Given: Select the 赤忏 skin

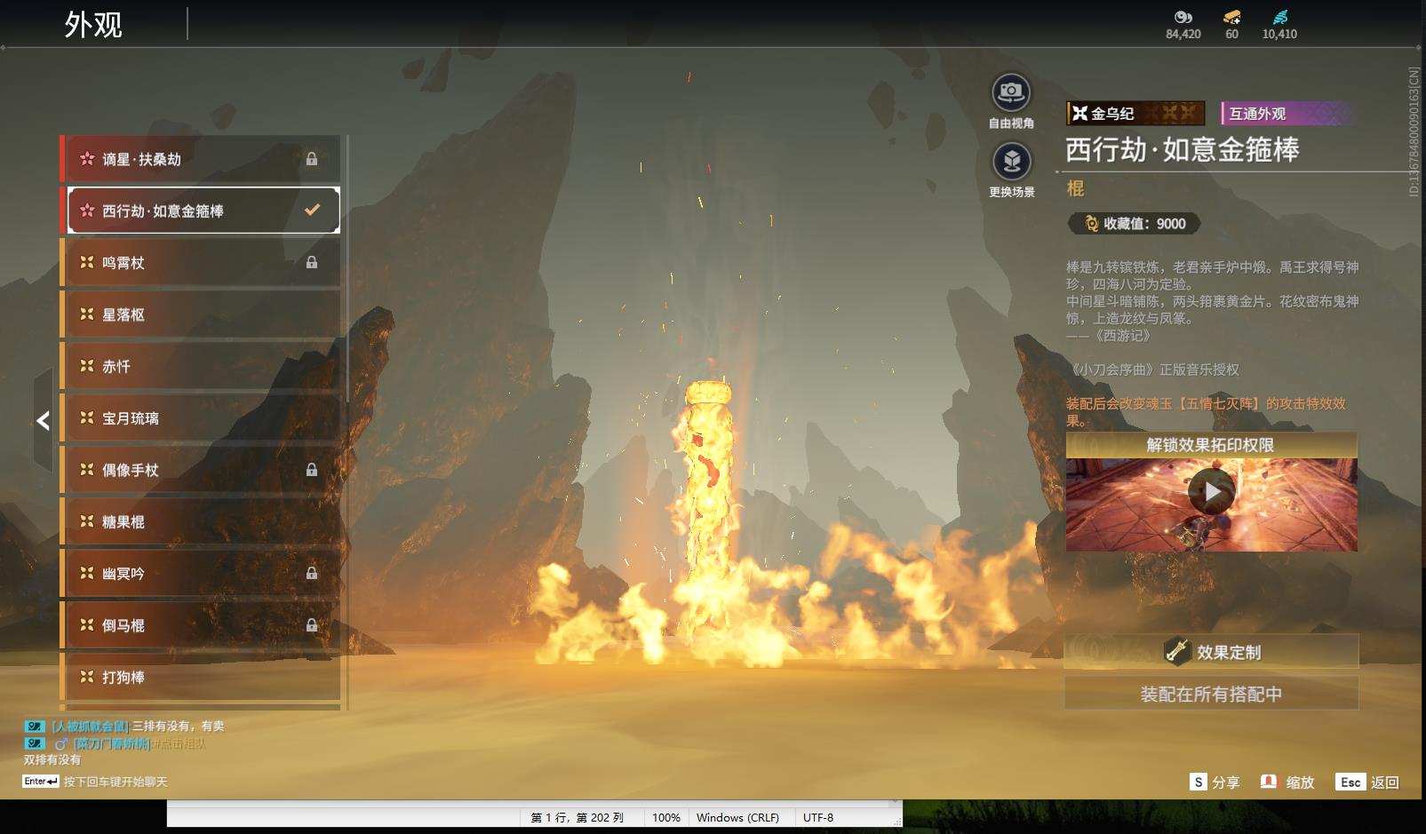Looking at the screenshot, I should click(200, 366).
